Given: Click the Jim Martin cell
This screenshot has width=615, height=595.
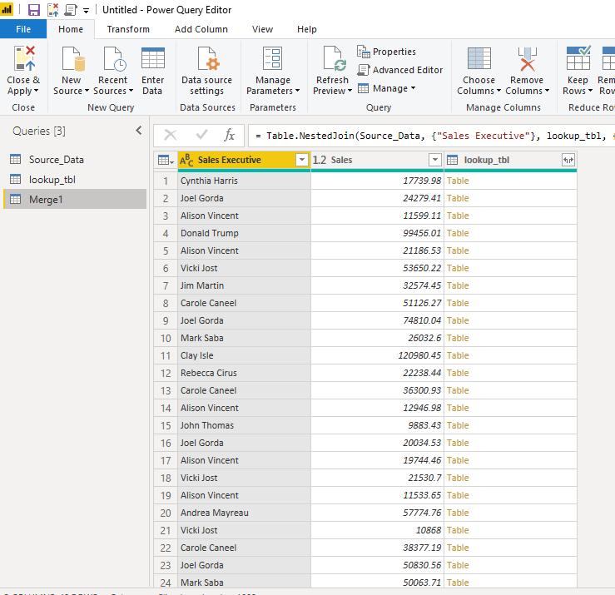Looking at the screenshot, I should [x=244, y=285].
